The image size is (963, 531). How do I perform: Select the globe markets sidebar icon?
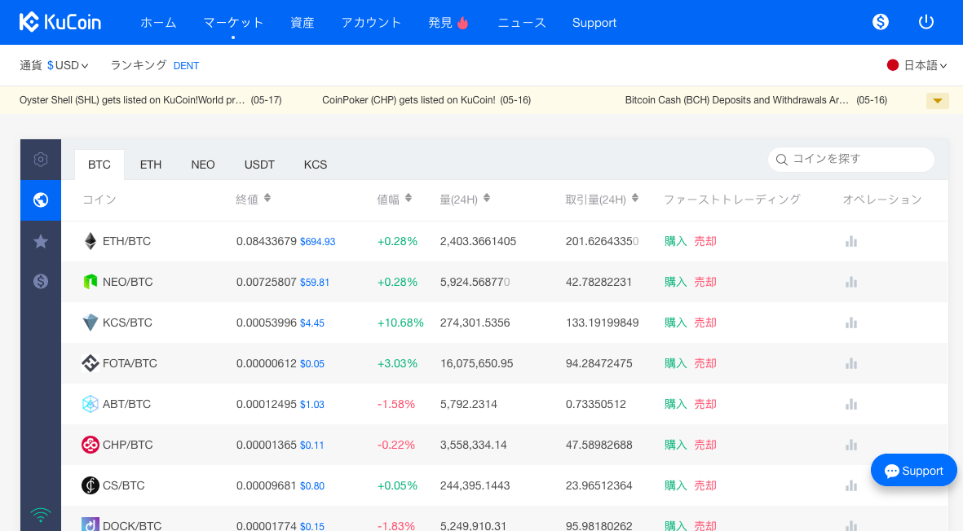(x=41, y=200)
